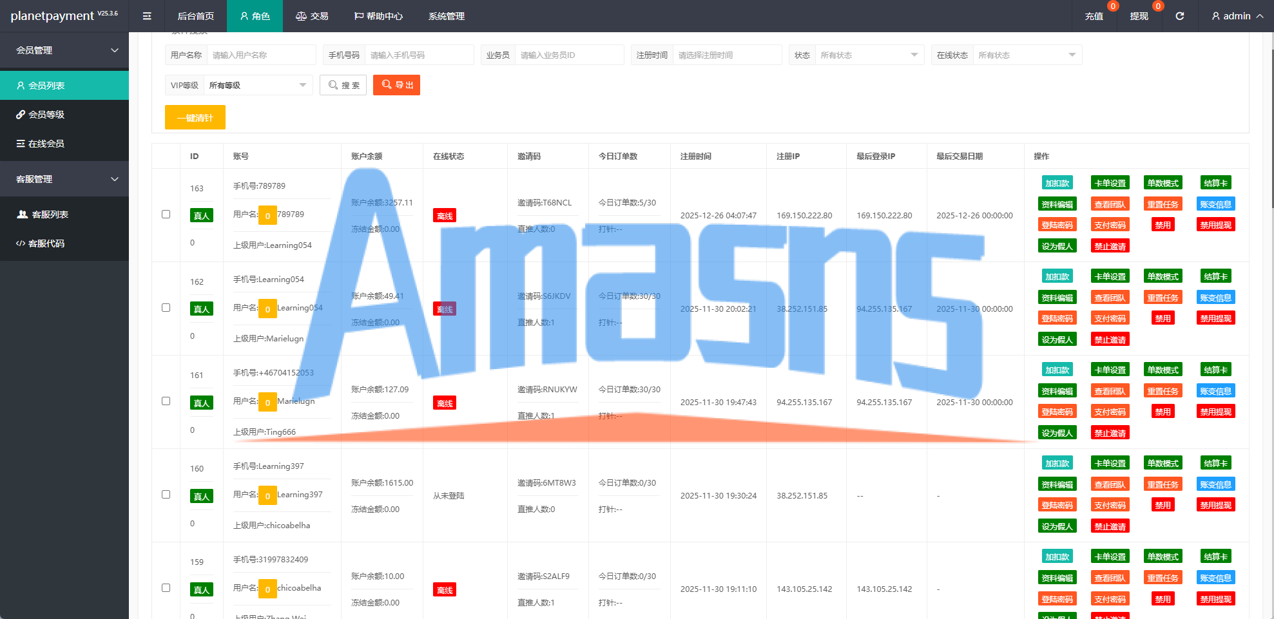Click 账变信息 for user 160

click(1216, 484)
